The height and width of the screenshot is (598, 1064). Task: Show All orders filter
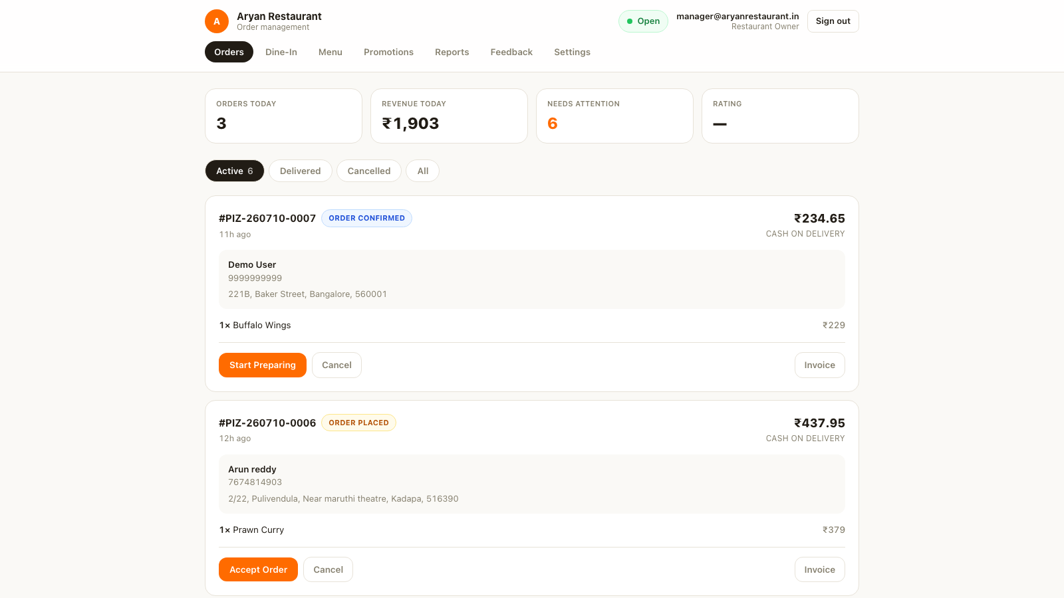pos(423,171)
